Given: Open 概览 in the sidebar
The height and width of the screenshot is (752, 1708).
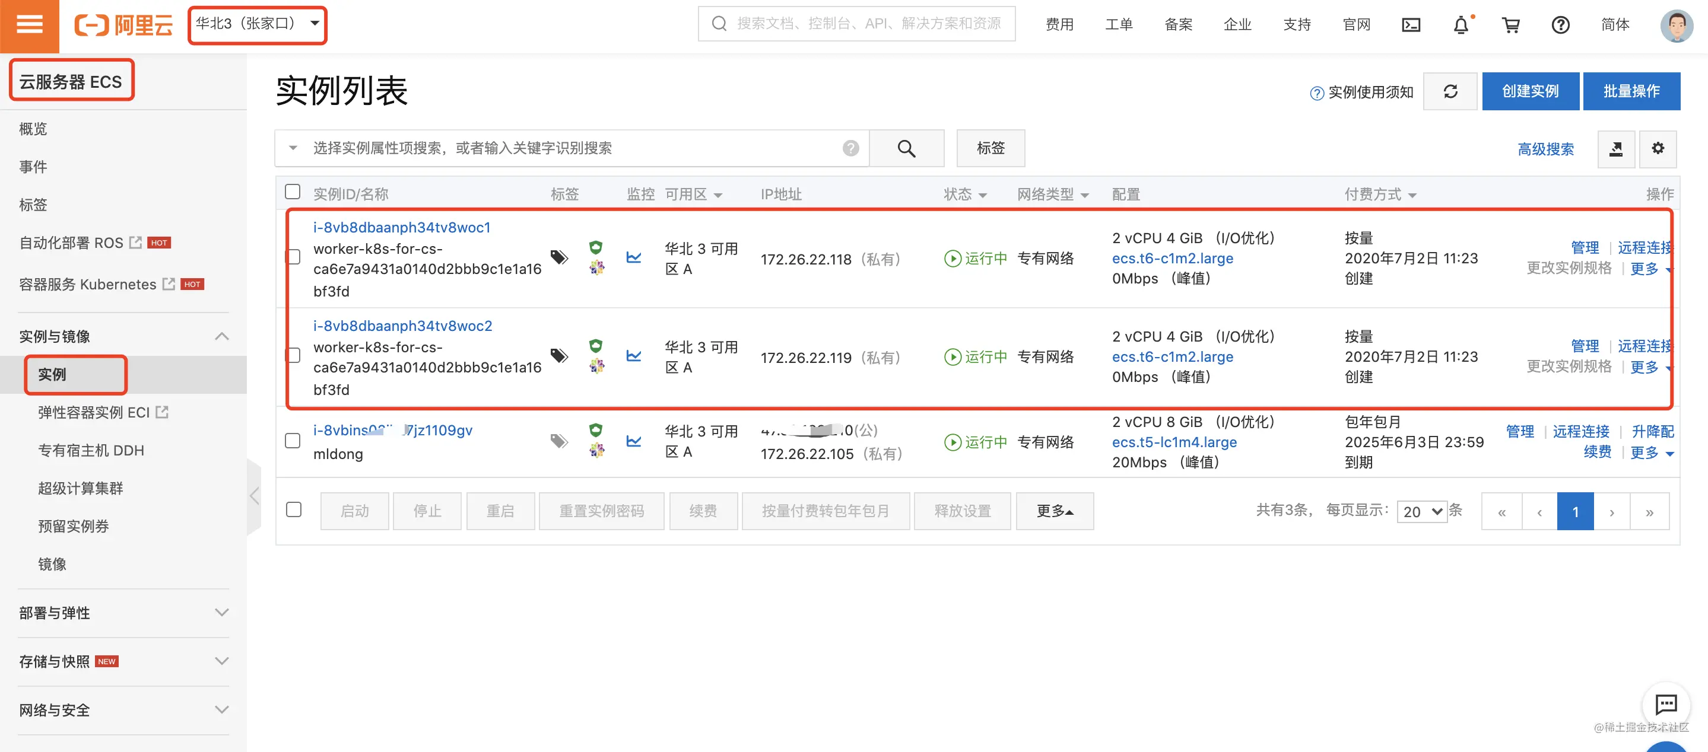Looking at the screenshot, I should 33,129.
